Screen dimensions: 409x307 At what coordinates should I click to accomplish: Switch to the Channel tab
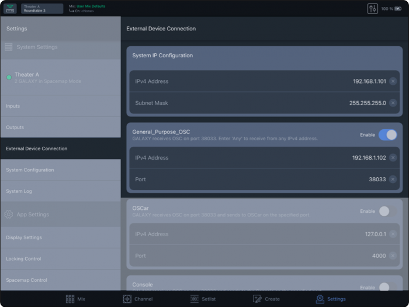point(138,299)
